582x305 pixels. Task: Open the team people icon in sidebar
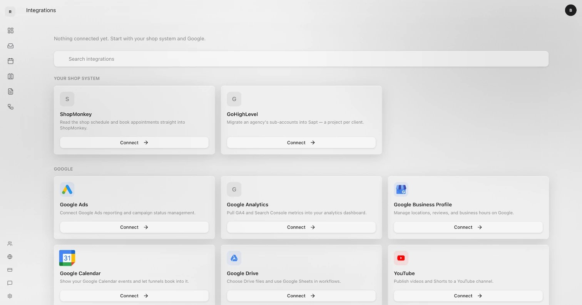point(10,244)
